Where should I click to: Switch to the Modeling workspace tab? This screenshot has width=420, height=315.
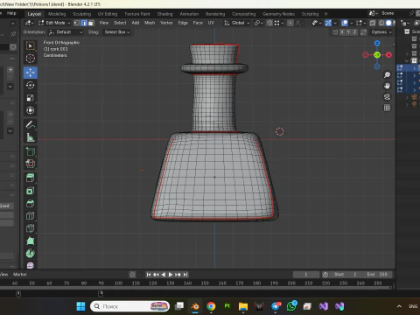point(57,14)
